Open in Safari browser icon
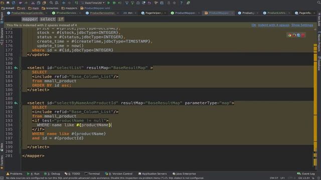The height and width of the screenshot is (180, 321). (298, 35)
